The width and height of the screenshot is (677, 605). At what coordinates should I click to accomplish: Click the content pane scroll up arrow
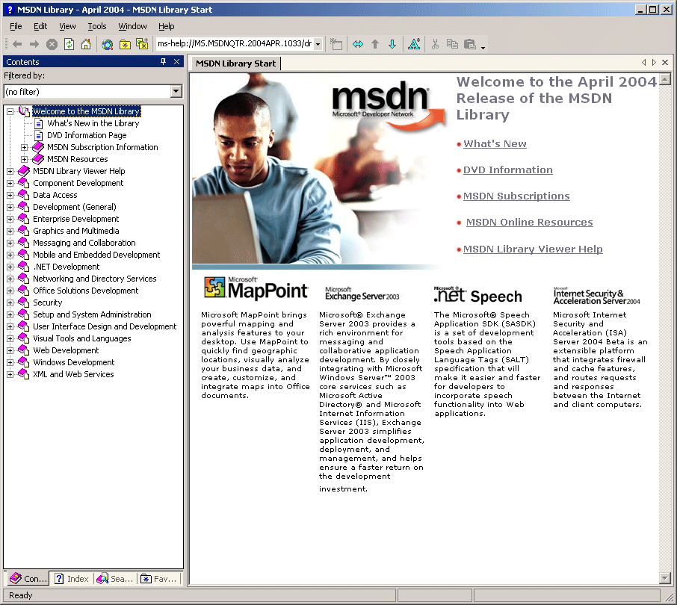pyautogui.click(x=665, y=79)
